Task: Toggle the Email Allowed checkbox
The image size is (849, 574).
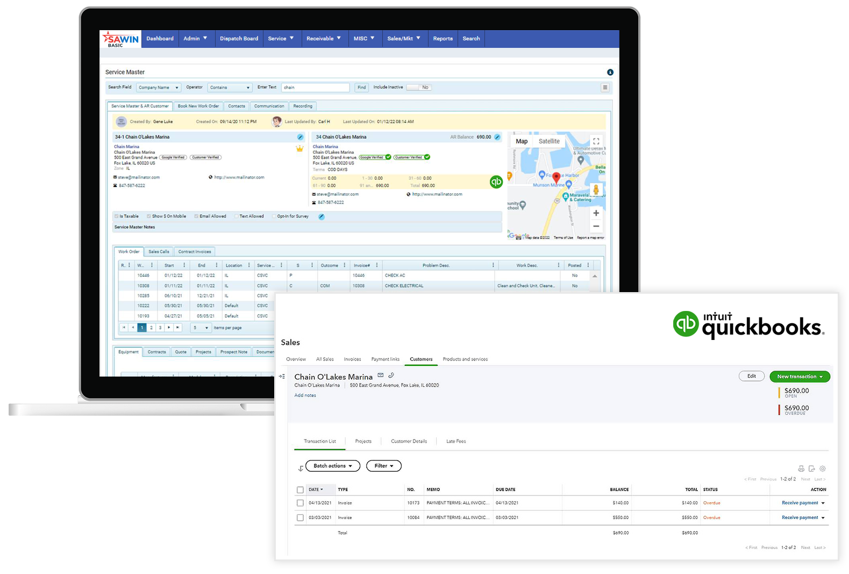Action: (196, 216)
